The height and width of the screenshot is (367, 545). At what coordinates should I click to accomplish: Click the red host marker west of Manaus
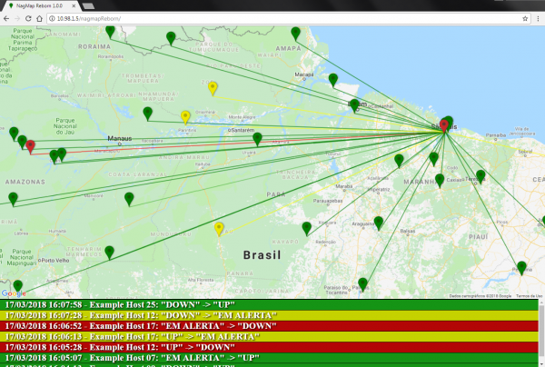[31, 145]
